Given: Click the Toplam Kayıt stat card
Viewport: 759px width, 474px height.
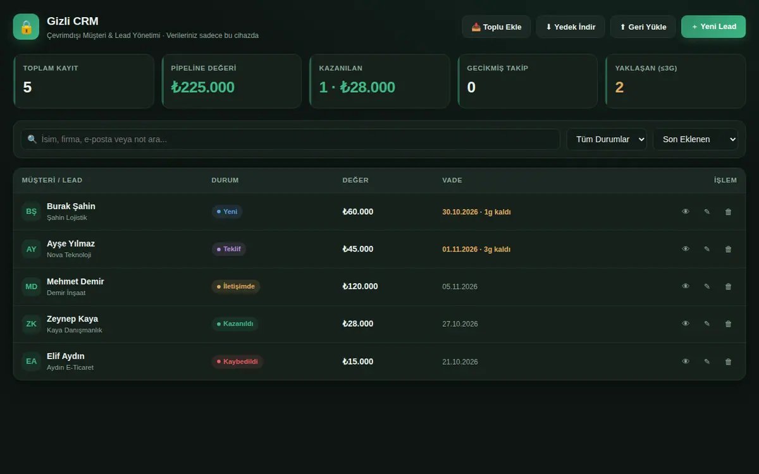Looking at the screenshot, I should coord(83,81).
